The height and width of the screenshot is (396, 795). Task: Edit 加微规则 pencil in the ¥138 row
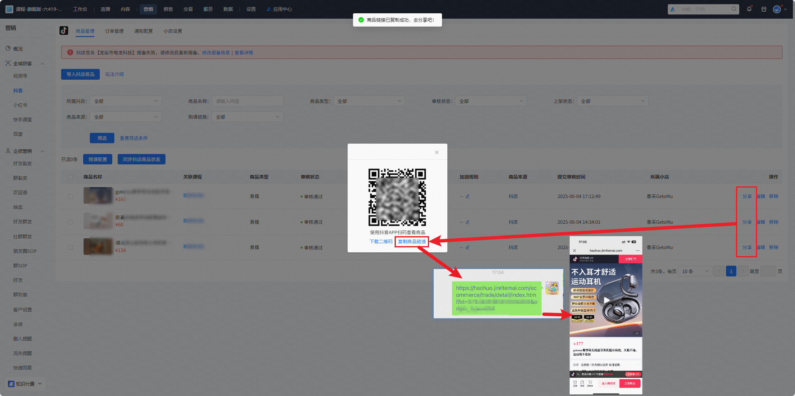click(x=467, y=247)
